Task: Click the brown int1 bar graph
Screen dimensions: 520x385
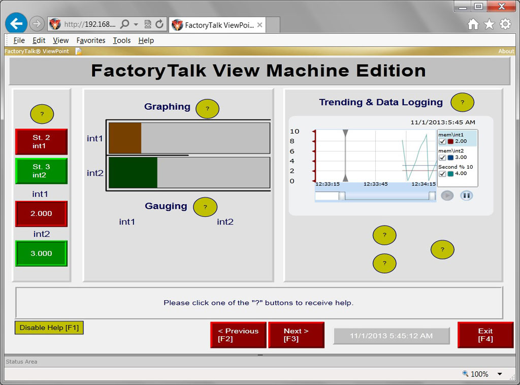Action: point(125,138)
